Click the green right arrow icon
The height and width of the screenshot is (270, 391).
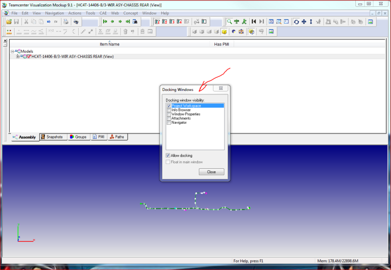(120, 22)
